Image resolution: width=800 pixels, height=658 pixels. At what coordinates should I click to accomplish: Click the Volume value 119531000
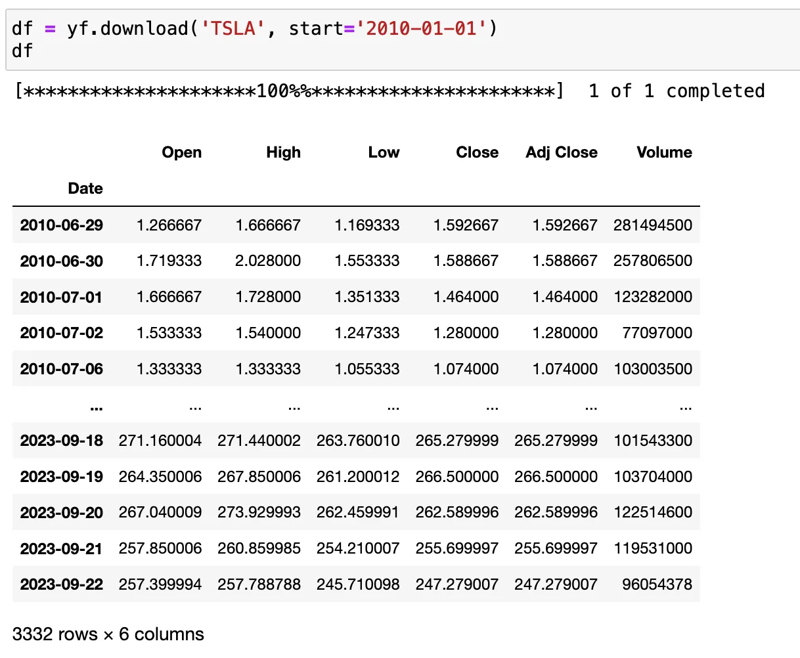point(653,548)
